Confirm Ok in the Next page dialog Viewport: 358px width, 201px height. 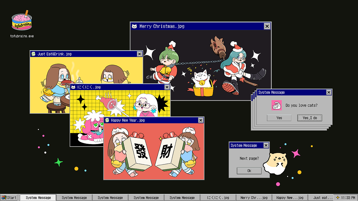pos(249,171)
